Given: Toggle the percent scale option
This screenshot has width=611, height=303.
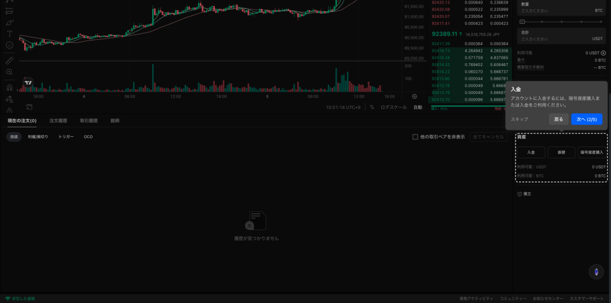Looking at the screenshot, I should (x=372, y=107).
